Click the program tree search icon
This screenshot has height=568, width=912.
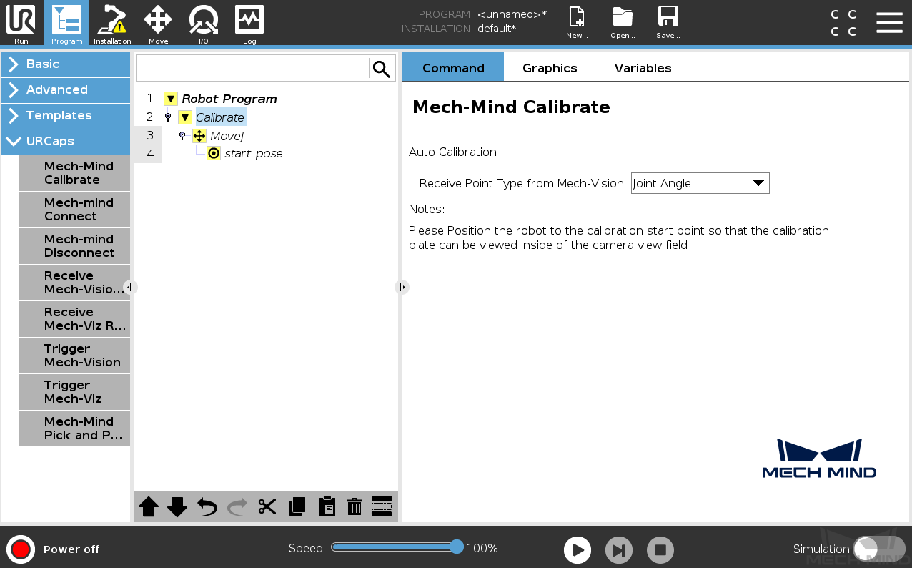point(382,69)
